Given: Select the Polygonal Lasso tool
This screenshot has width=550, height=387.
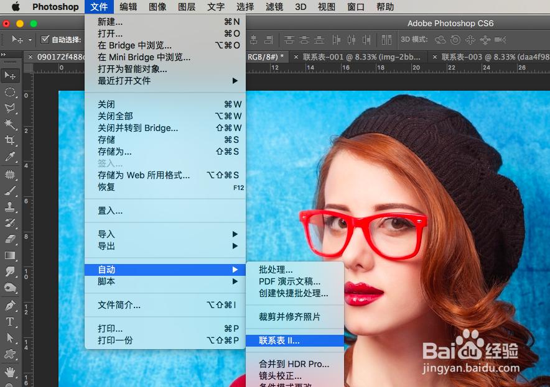Looking at the screenshot, I should (10, 108).
